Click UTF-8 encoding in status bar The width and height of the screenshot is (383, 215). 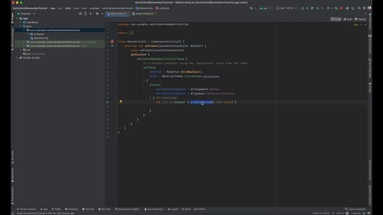(339, 213)
